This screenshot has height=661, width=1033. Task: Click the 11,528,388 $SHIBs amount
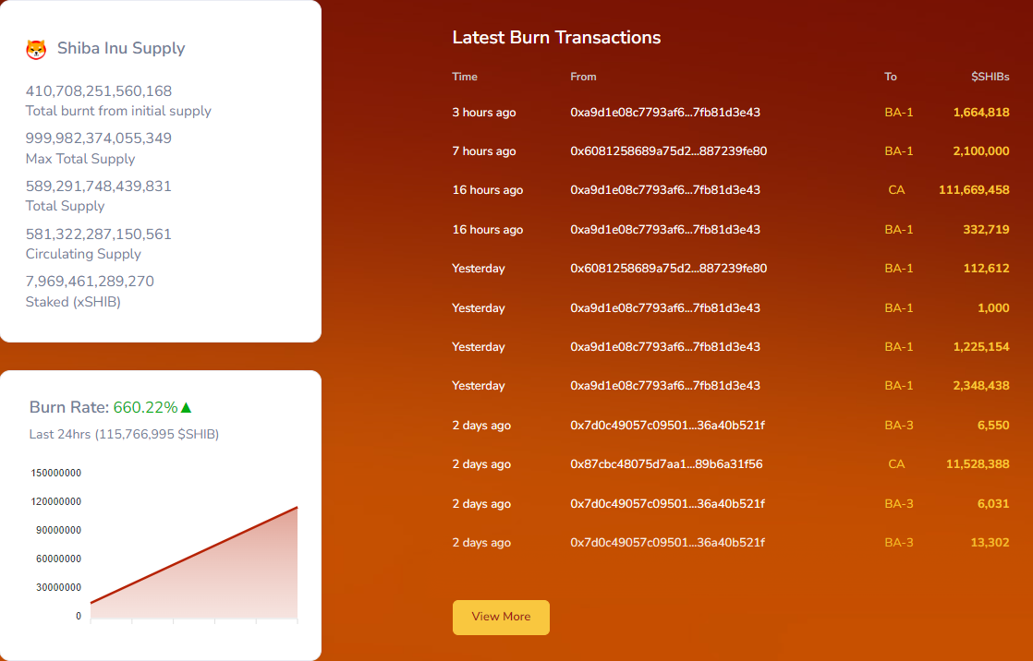tap(978, 464)
